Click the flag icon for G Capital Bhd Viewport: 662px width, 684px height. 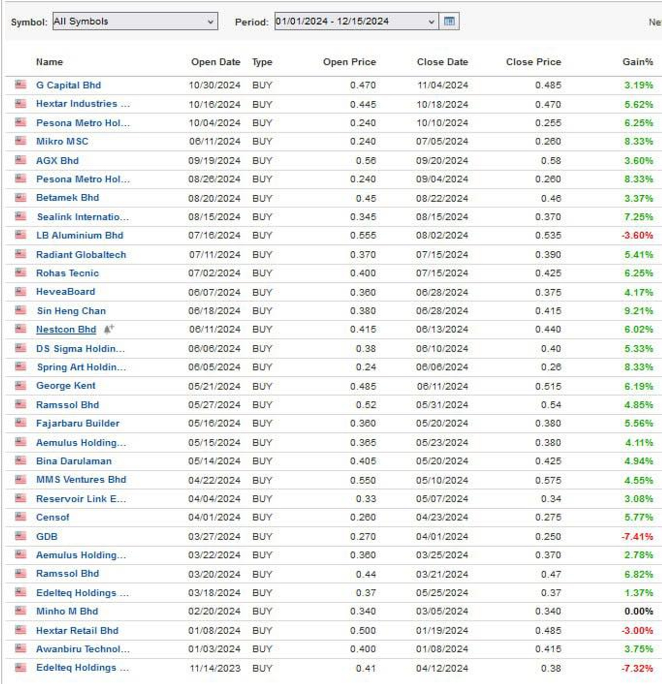click(20, 85)
